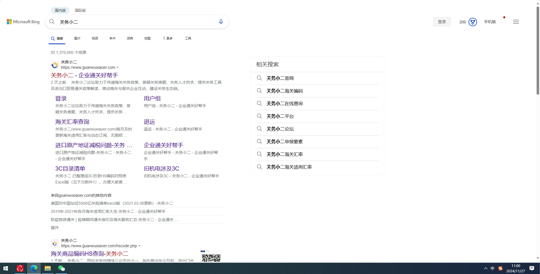Click search icon beside 关务小二官网
The image size is (540, 274).
259,78
